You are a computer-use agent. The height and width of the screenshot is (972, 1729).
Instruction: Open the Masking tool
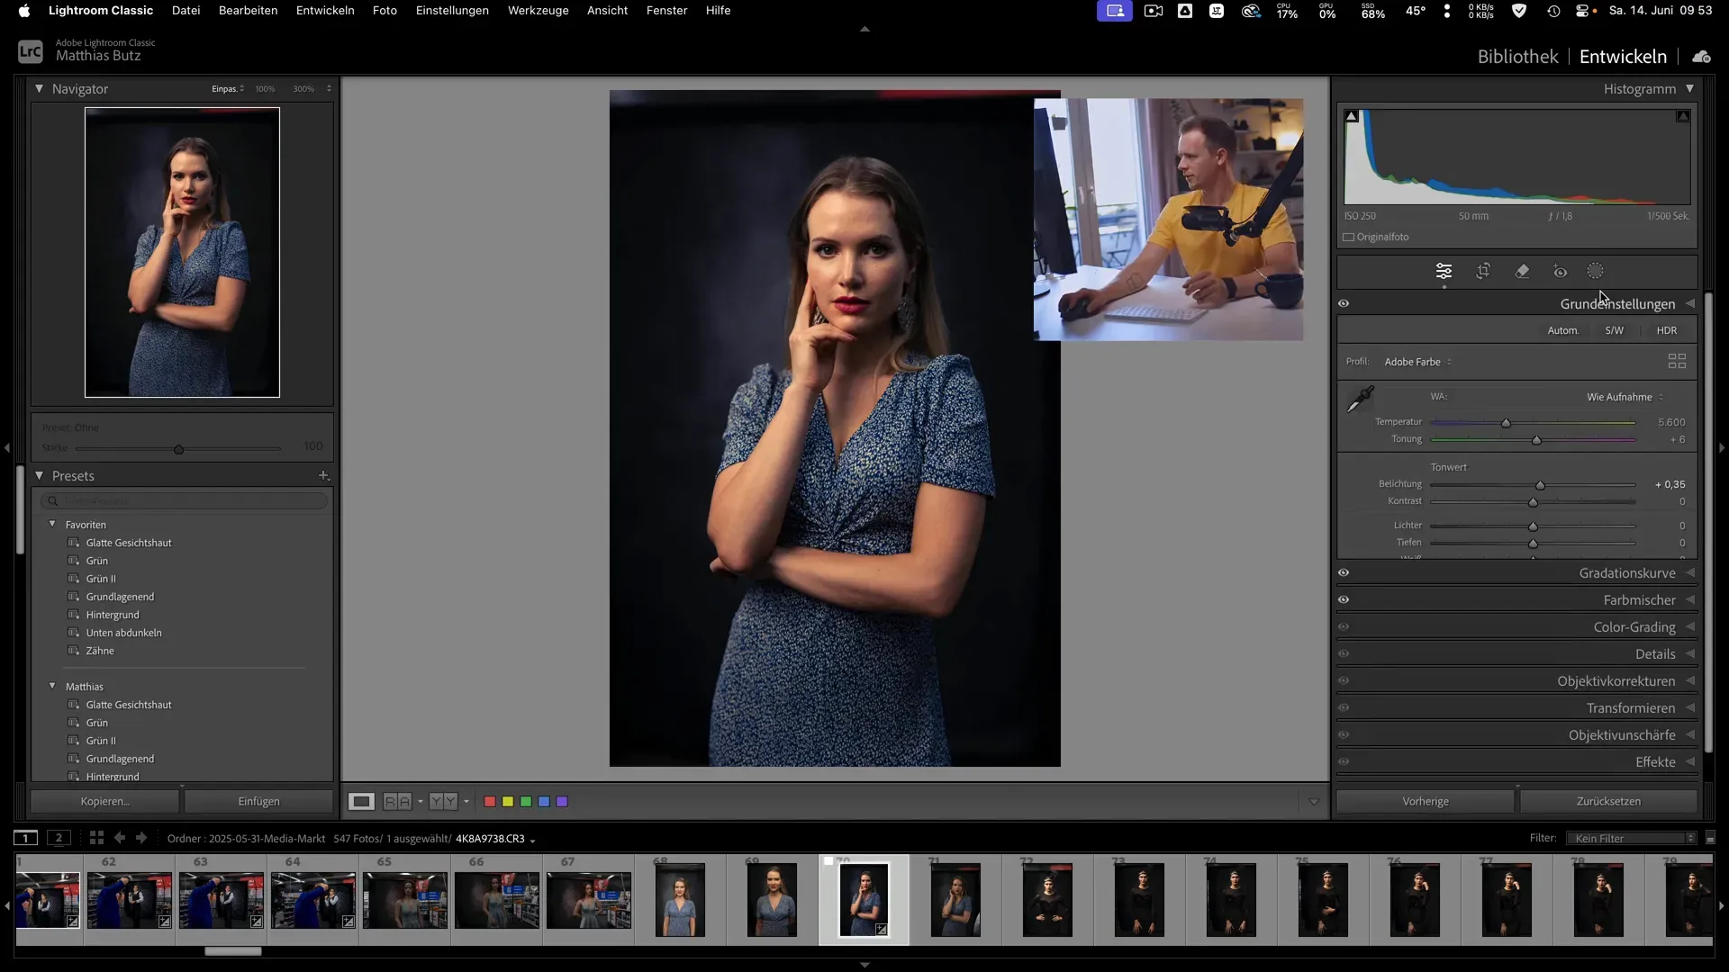[x=1595, y=271]
